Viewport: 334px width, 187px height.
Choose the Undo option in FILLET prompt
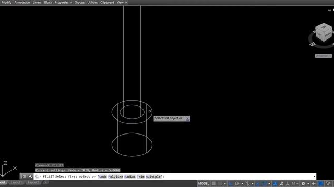(x=103, y=177)
